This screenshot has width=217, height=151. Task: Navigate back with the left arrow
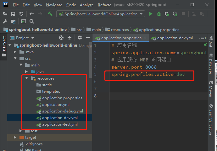coord(31,14)
